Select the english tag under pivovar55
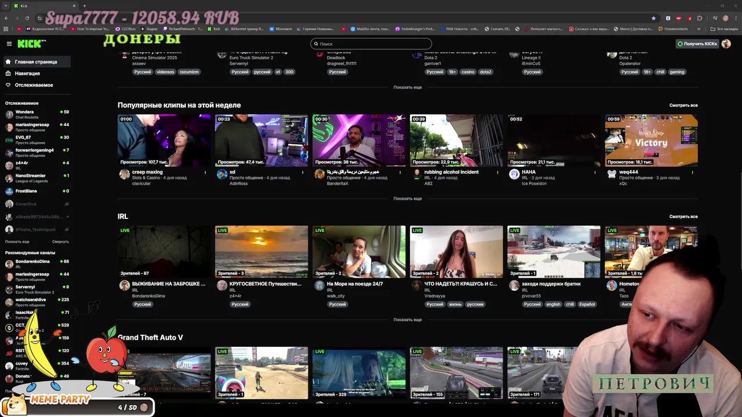This screenshot has width=742, height=417. pos(553,304)
